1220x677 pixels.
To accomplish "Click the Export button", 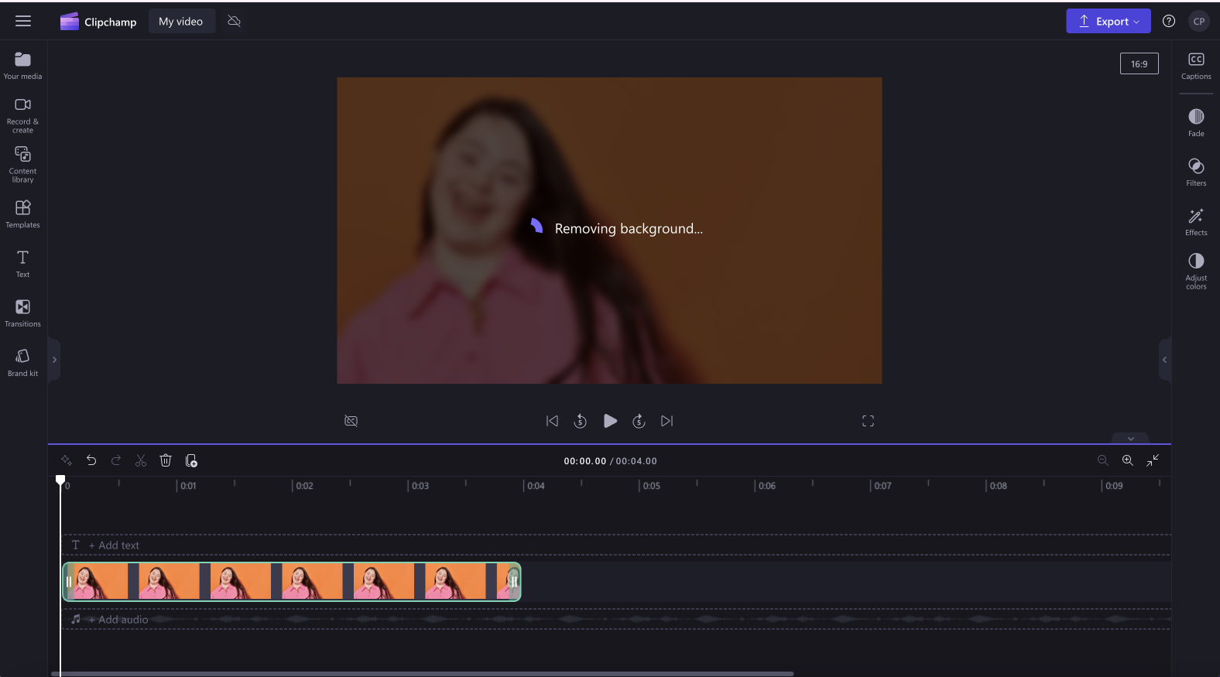I will point(1108,22).
